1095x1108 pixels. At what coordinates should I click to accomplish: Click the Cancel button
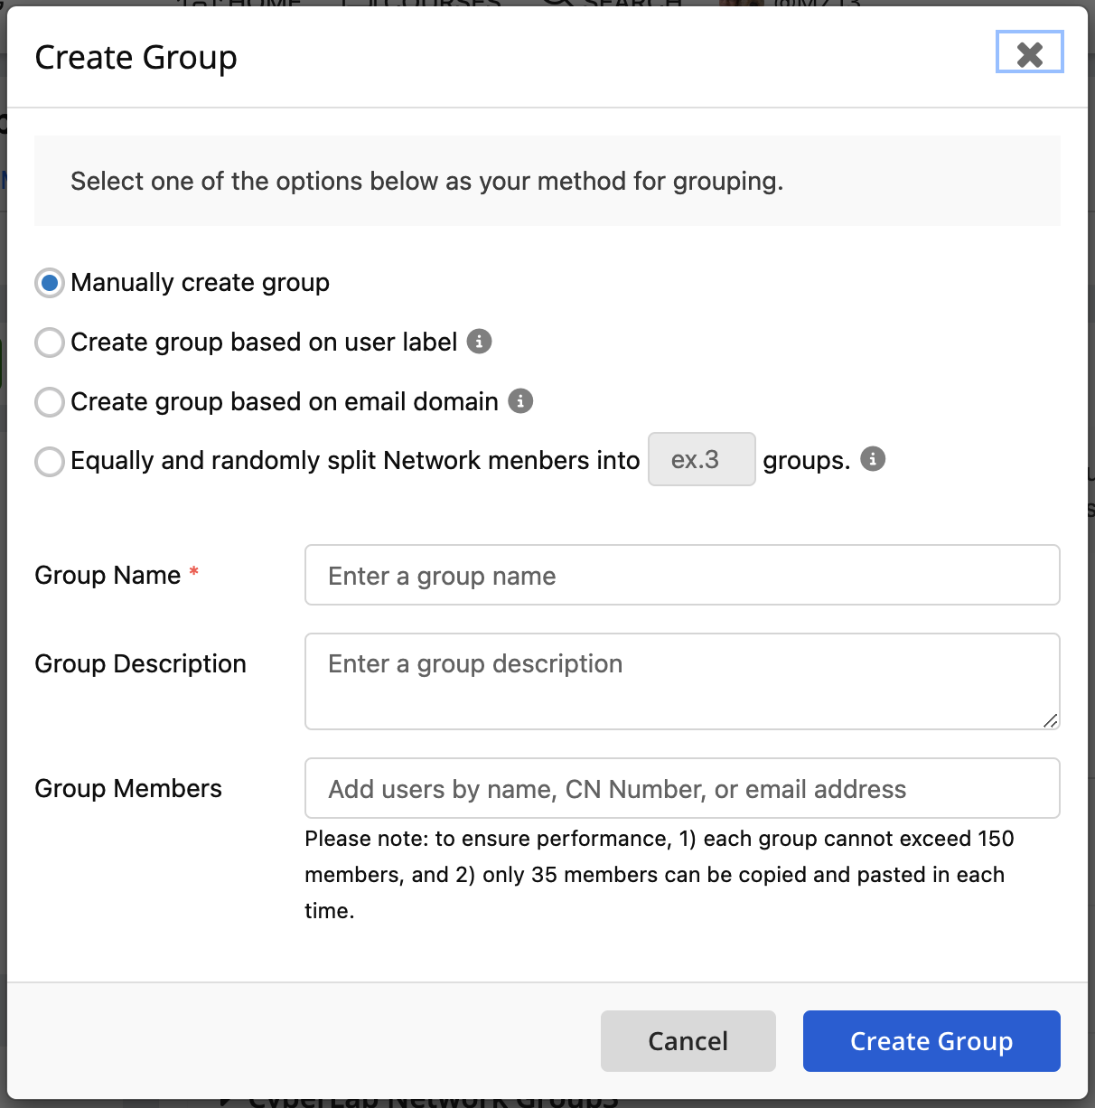pyautogui.click(x=688, y=1040)
